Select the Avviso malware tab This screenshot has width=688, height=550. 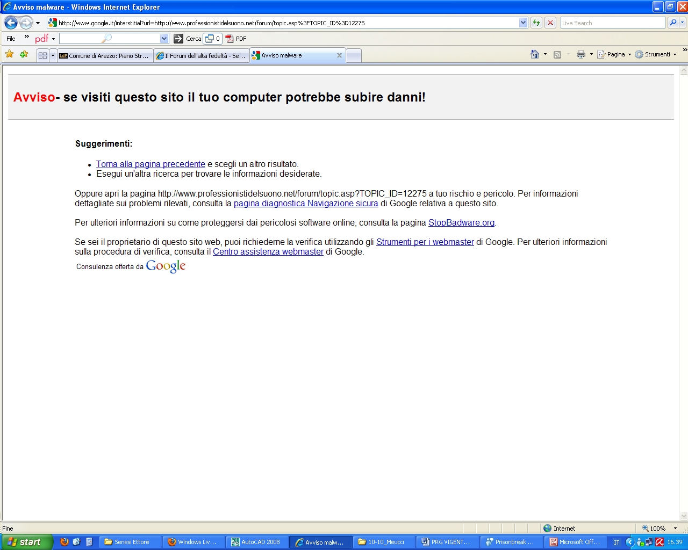pos(293,55)
